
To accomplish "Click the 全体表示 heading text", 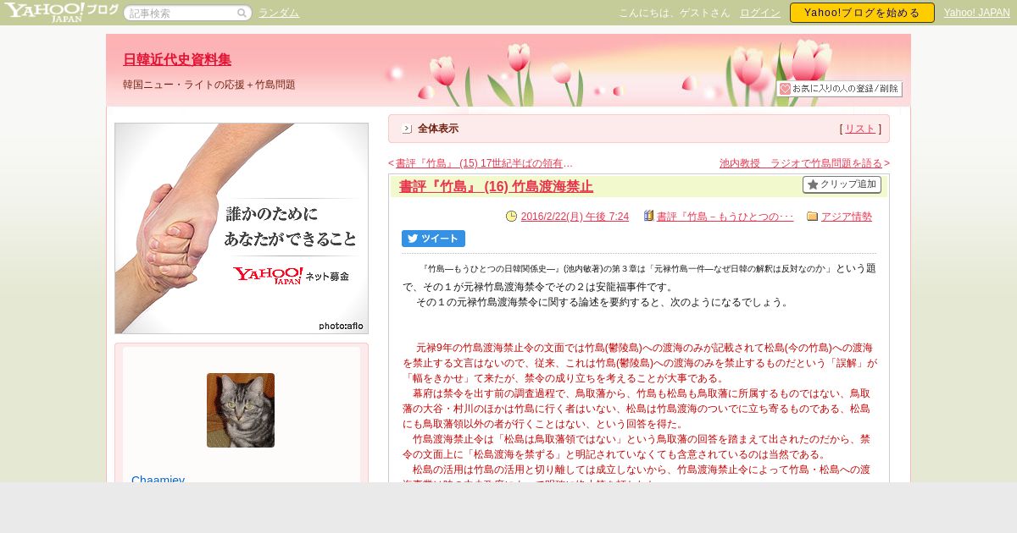I will coord(438,129).
